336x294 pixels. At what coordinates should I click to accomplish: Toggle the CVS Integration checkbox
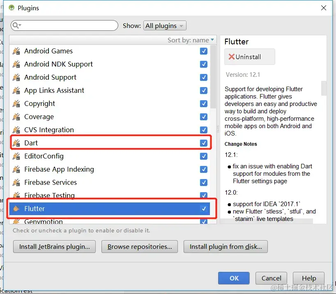204,130
